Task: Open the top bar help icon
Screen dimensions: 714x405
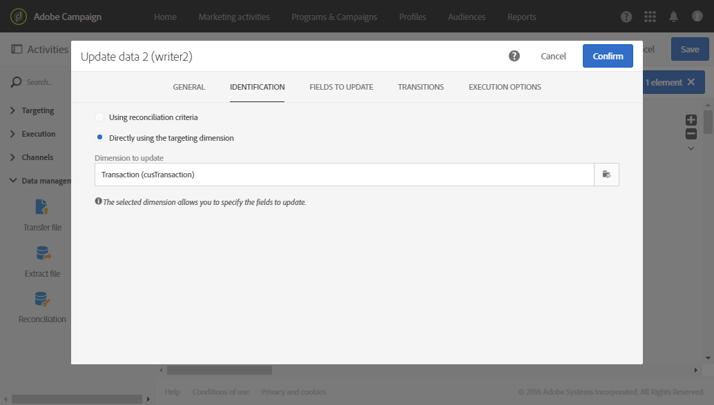Action: (x=626, y=17)
